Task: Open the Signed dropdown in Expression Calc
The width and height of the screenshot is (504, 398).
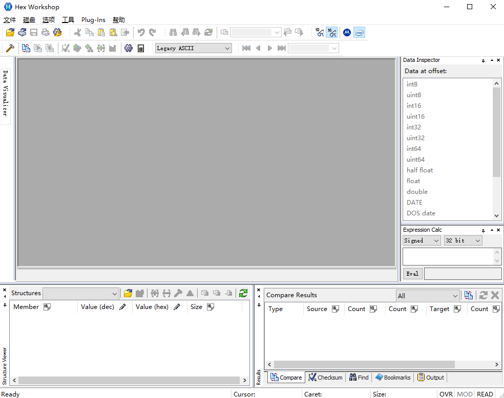Action: coord(422,240)
